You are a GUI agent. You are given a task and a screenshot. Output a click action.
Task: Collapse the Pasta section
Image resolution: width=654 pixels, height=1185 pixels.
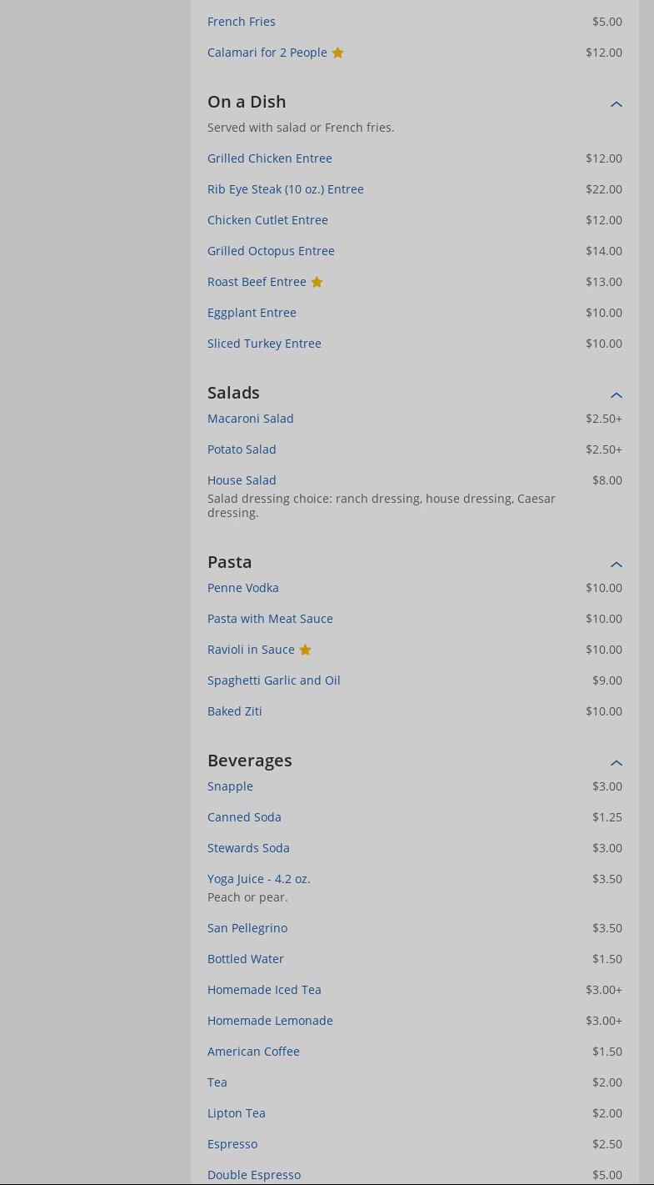(617, 565)
